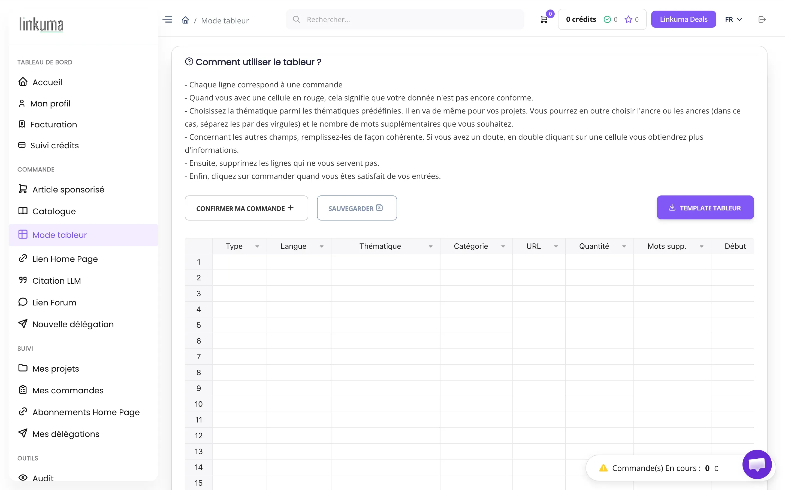
Task: Go to Mon profil
Action: tap(83, 103)
